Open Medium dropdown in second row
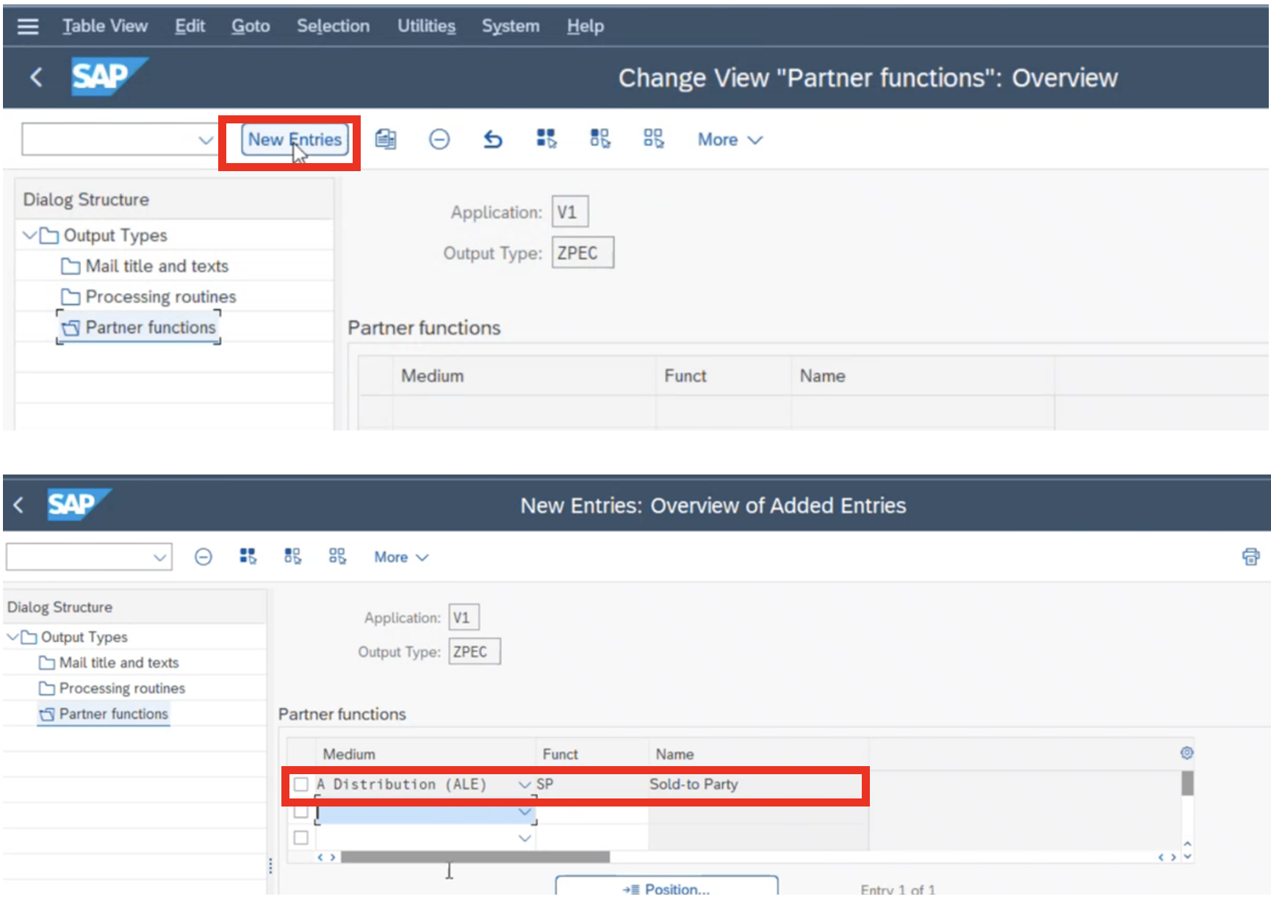This screenshot has height=902, width=1271. [x=525, y=812]
